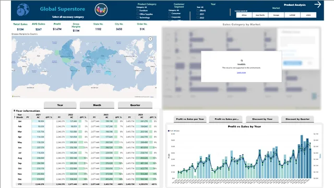This screenshot has height=188, width=334.
Task: Click the Select all necessary category subtitle
Action: tap(68, 17)
